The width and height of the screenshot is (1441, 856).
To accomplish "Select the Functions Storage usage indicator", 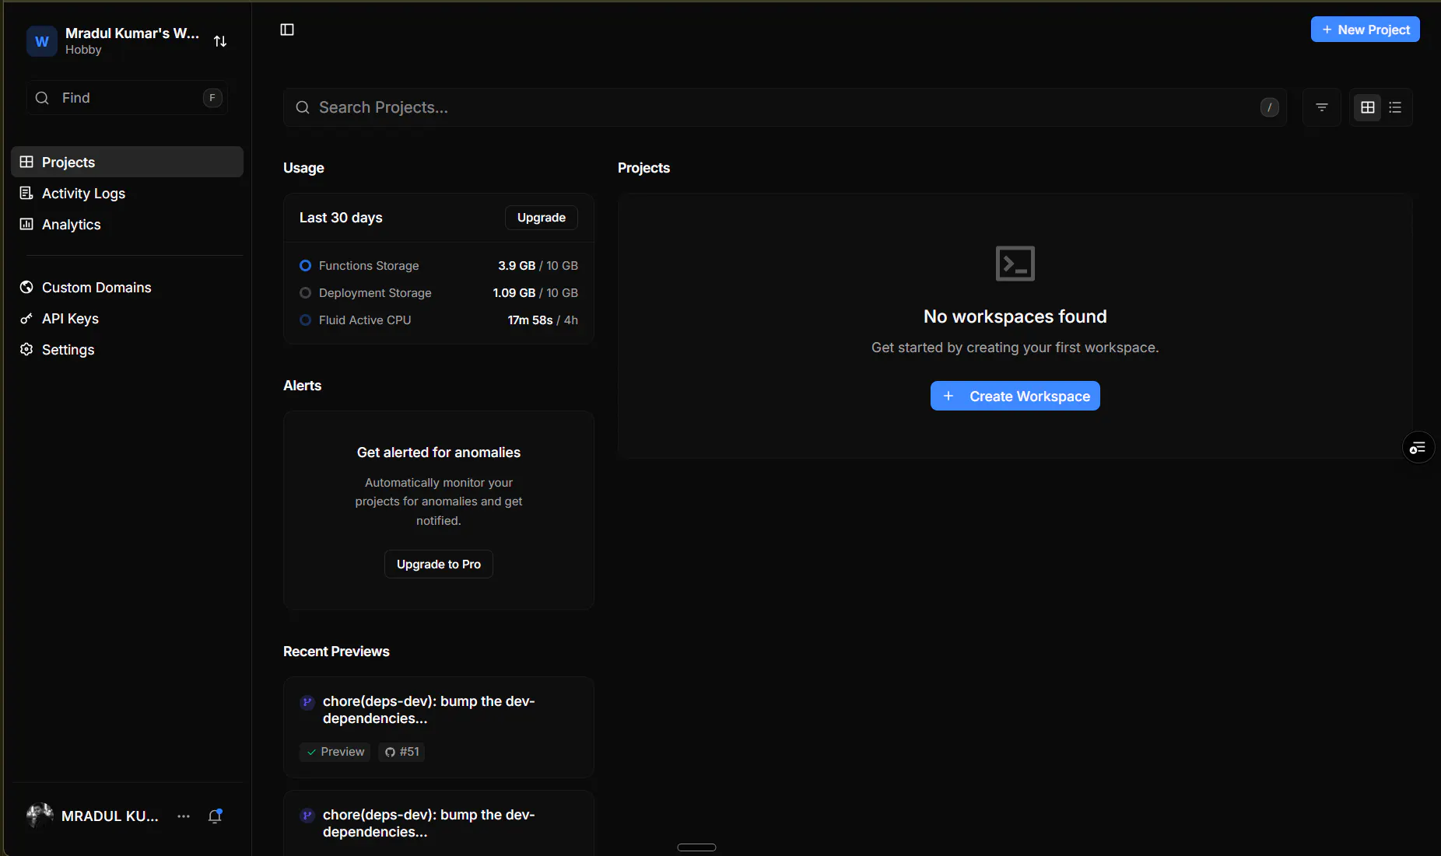I will [x=305, y=266].
